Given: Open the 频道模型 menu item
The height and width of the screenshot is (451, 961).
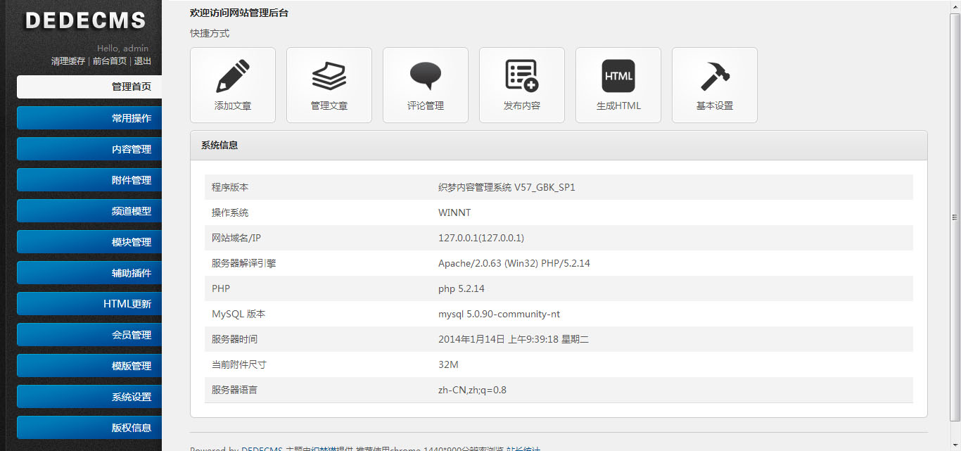Looking at the screenshot, I should point(89,211).
